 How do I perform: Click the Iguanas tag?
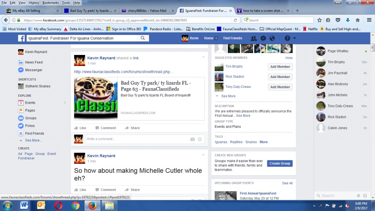pos(221,142)
